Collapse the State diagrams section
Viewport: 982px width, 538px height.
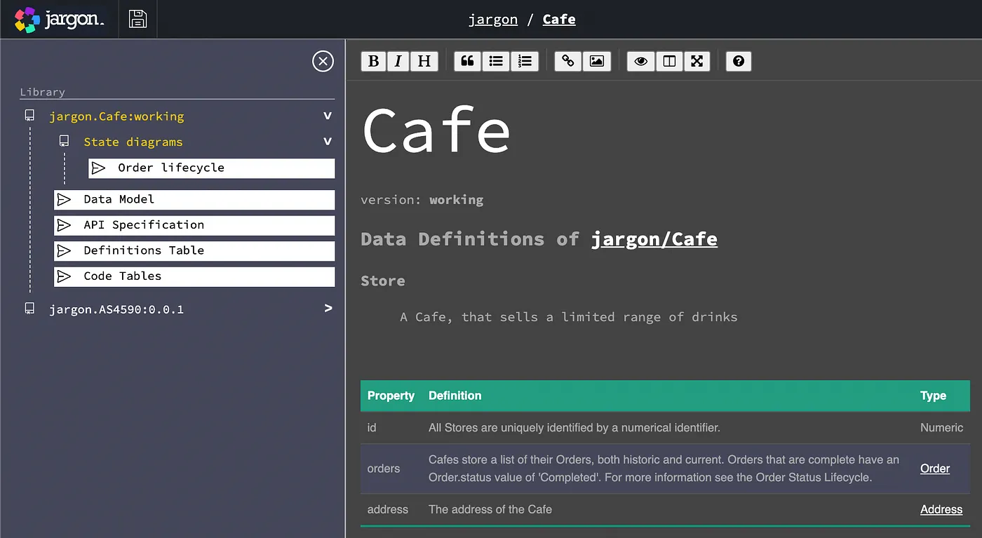(327, 141)
